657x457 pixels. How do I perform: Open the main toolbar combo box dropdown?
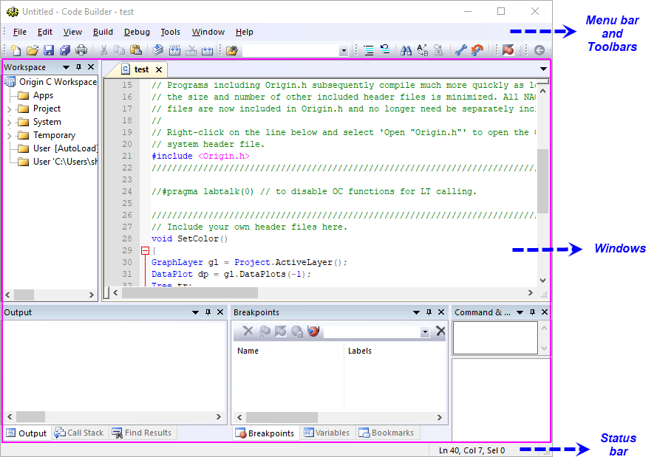coord(344,51)
